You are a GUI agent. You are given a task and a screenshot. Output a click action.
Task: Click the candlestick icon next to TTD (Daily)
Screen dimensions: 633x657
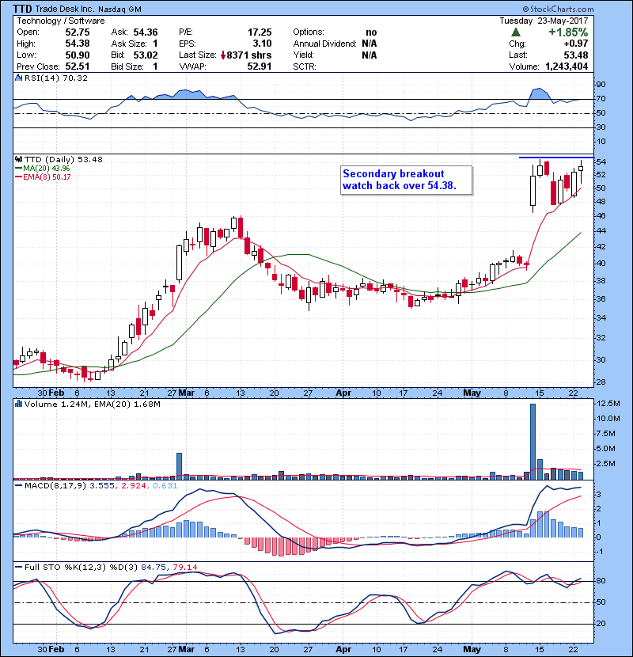tap(18, 159)
